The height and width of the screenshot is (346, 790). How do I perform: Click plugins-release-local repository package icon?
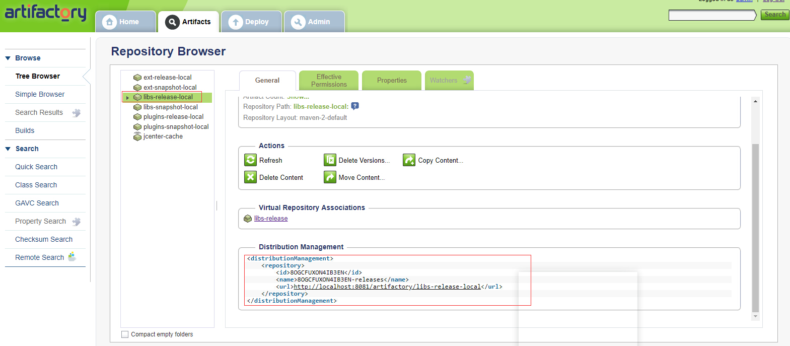[x=137, y=117]
